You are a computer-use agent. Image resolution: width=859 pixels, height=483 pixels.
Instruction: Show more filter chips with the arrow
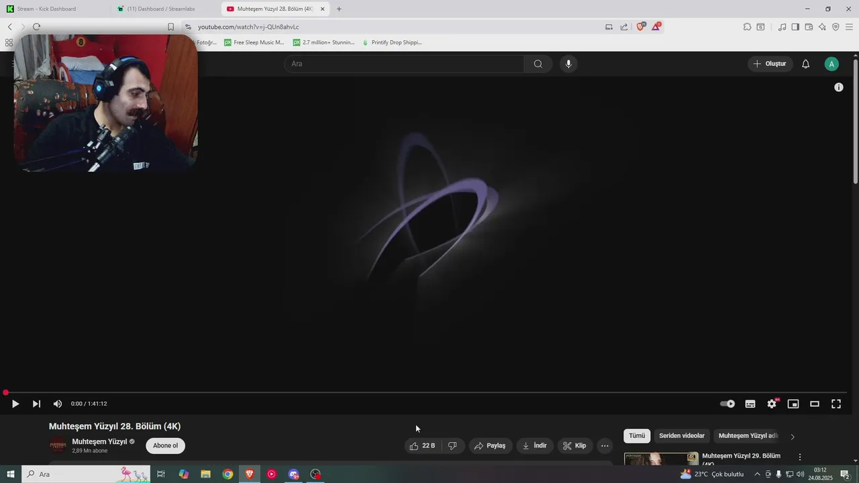click(793, 437)
